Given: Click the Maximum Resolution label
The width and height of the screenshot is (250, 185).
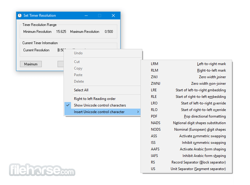Looking at the screenshot, I should point(85,32).
